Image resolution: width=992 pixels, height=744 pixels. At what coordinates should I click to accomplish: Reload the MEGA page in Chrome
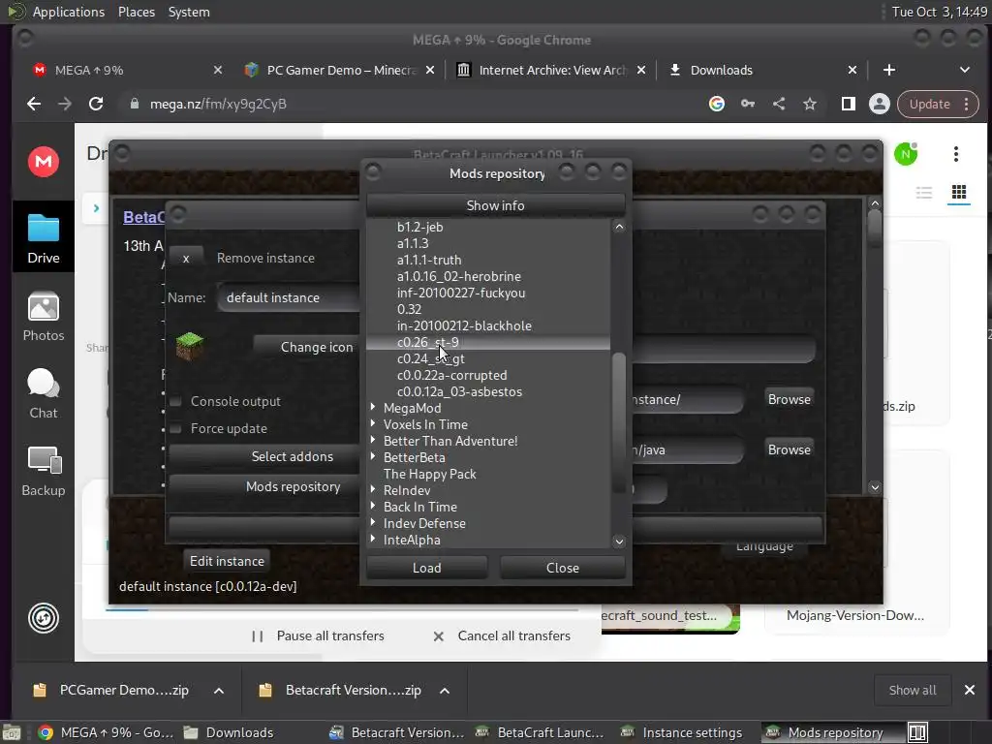pos(96,104)
